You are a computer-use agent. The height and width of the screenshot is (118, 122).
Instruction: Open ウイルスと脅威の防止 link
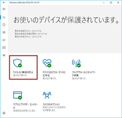pos(23,72)
